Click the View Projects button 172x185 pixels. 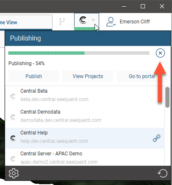(88, 76)
